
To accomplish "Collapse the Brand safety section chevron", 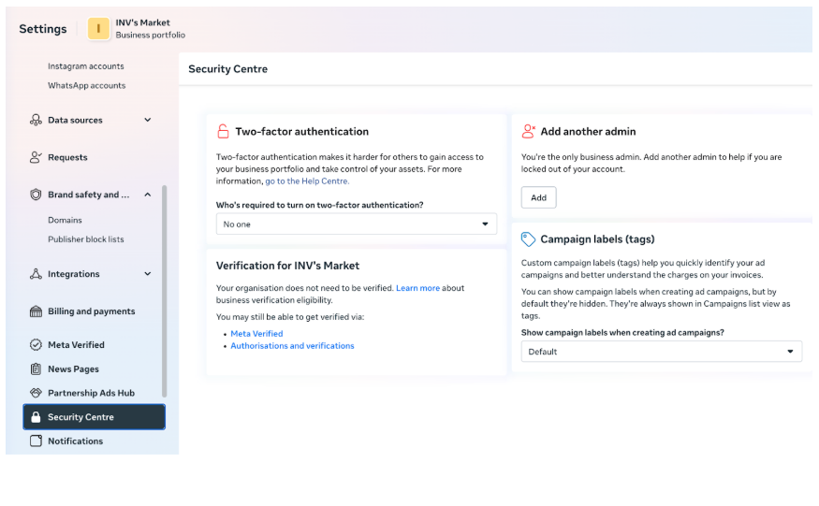I will (x=148, y=195).
